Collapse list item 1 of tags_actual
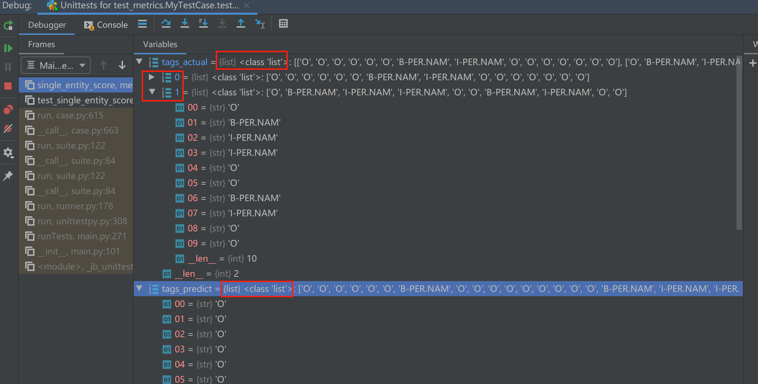 coord(152,92)
